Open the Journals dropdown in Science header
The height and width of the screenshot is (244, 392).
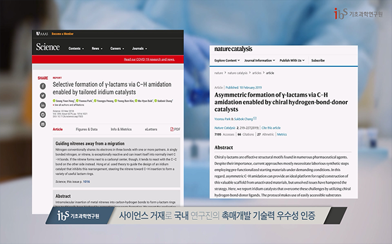(x=140, y=49)
